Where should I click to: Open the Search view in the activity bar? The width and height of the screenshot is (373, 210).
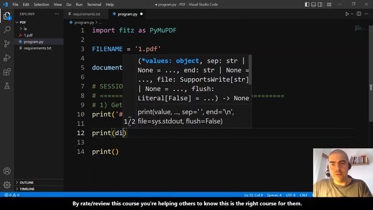point(7,30)
